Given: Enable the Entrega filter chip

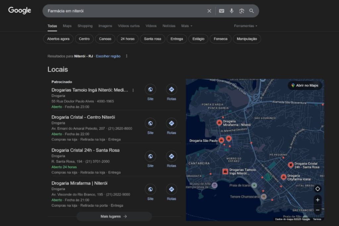Looking at the screenshot, I should pos(177,39).
